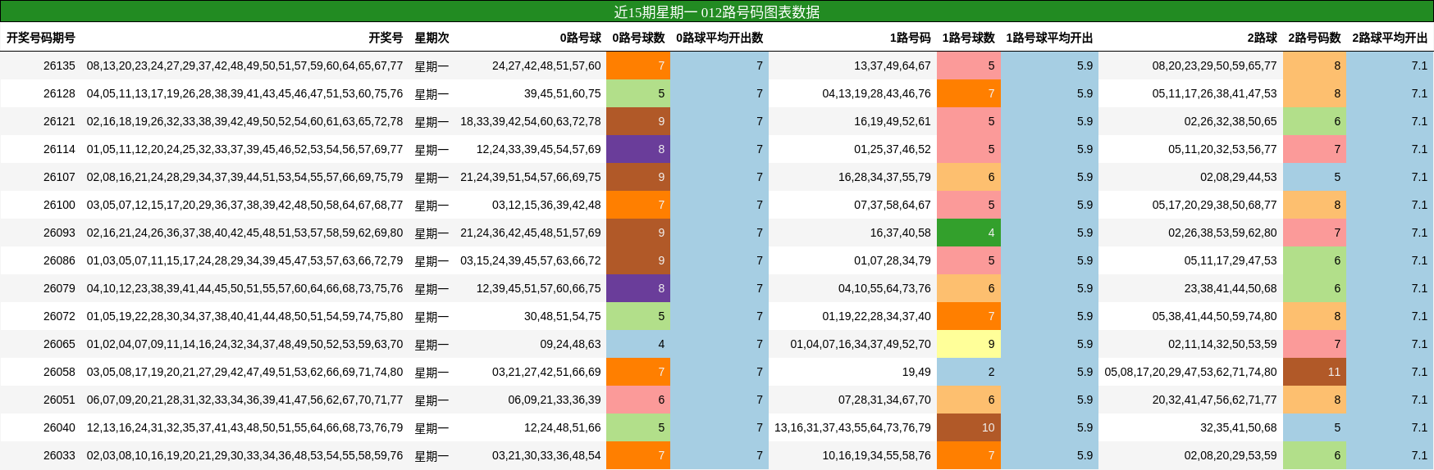The width and height of the screenshot is (1434, 470).
Task: Click 星期一 cell in row 26033
Action: click(x=432, y=456)
